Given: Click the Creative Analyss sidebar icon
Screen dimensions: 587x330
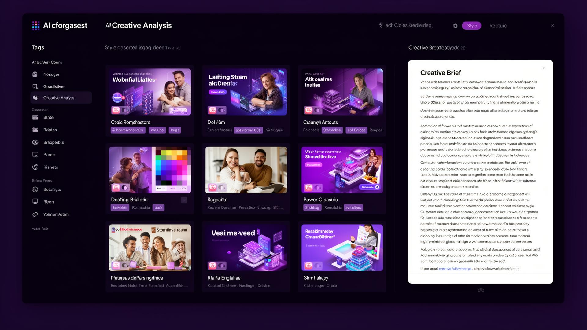Looking at the screenshot, I should point(35,98).
